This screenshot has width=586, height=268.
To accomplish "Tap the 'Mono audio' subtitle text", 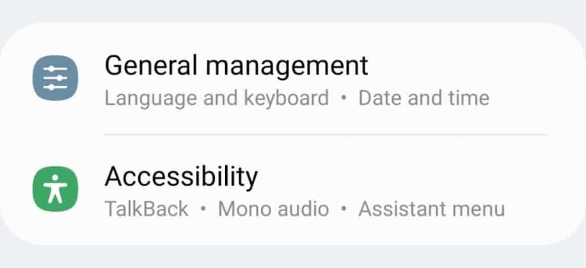I will tap(273, 209).
